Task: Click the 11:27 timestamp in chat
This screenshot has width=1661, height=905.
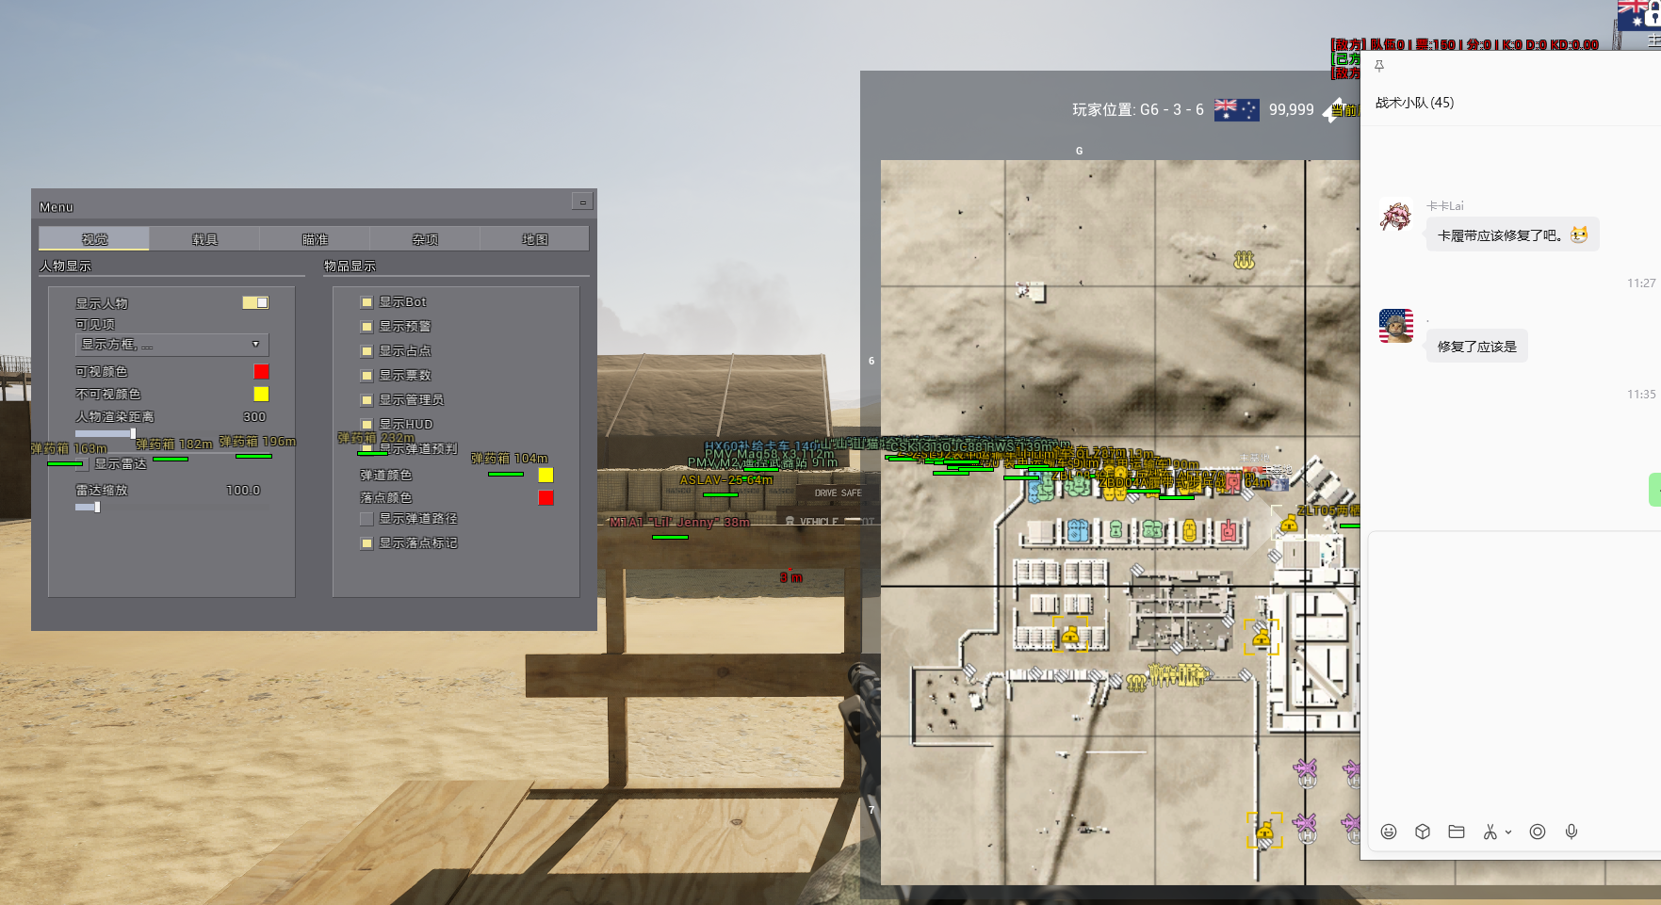Action: [x=1640, y=283]
